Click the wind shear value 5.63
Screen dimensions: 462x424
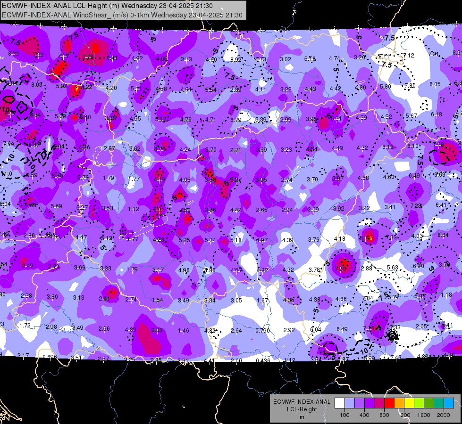pyautogui.click(x=393, y=268)
